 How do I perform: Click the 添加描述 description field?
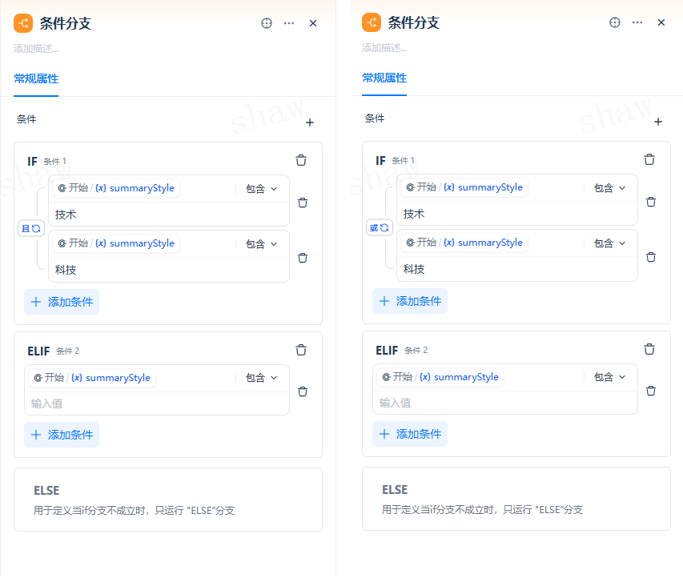[36, 49]
